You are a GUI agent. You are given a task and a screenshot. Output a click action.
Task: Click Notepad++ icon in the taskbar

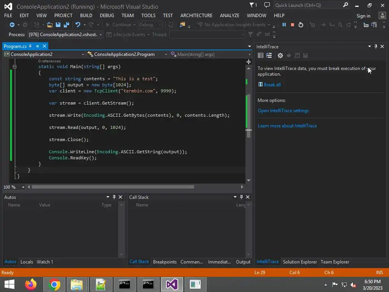(x=101, y=284)
